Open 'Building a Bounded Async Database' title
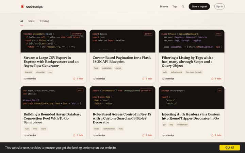The width and height of the screenshot is (245, 153). tap(52, 118)
